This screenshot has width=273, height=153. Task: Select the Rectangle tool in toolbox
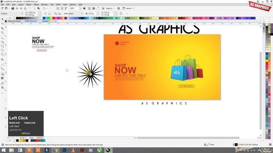coord(2,46)
